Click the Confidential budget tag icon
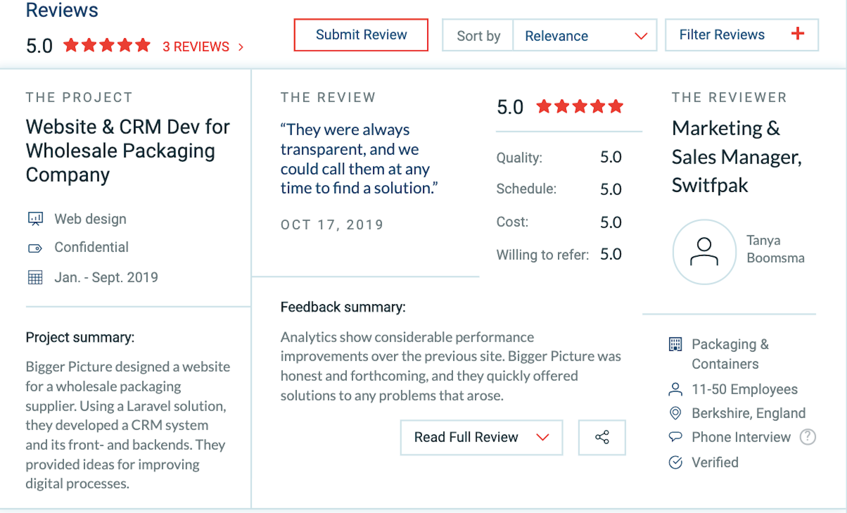The height and width of the screenshot is (513, 847). [x=35, y=248]
